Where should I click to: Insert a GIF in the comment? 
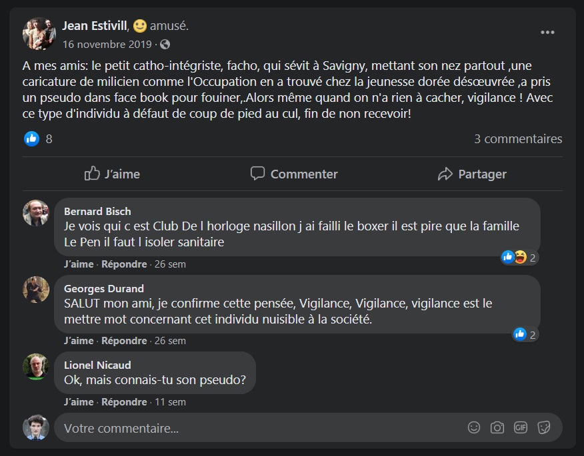[x=521, y=427]
